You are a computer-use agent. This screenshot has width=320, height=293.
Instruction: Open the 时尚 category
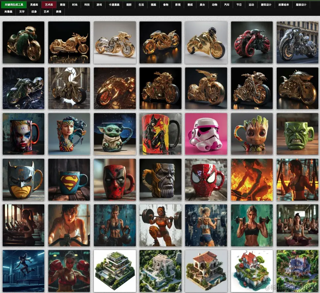point(75,5)
